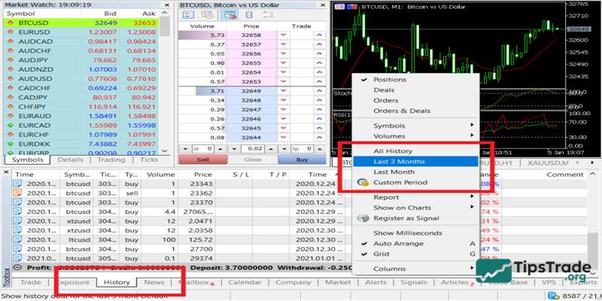Switch to the History tab in Toolbox
The image size is (602, 301).
[117, 282]
